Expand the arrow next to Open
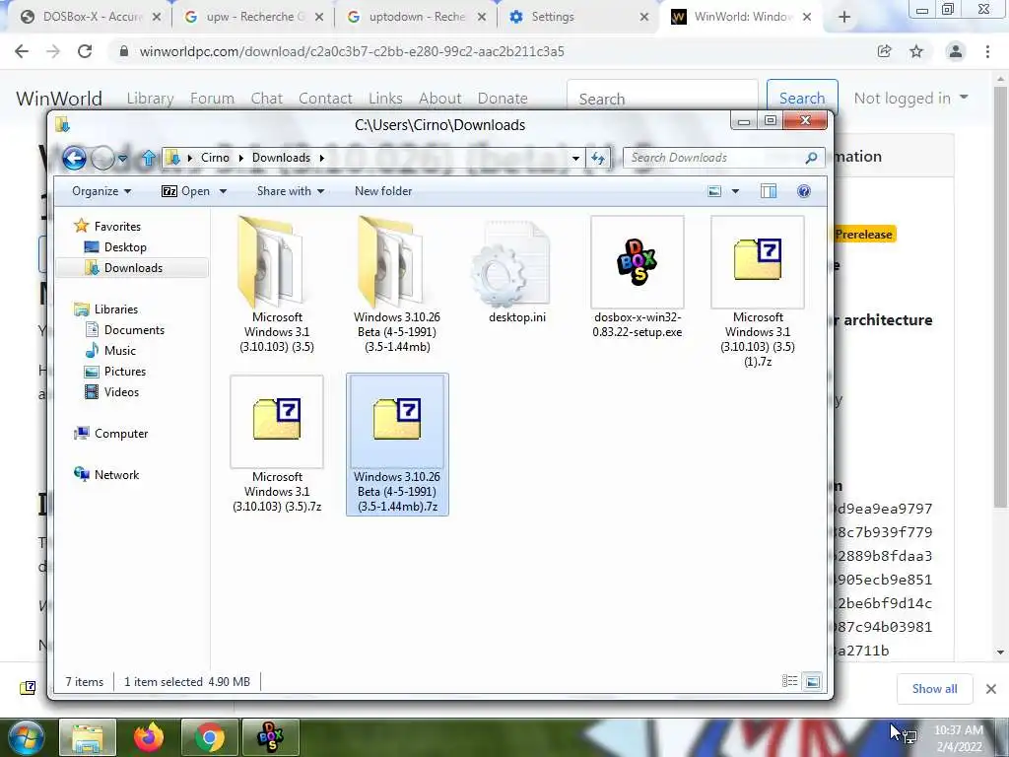Screen dimensions: 1009x757 click(223, 191)
